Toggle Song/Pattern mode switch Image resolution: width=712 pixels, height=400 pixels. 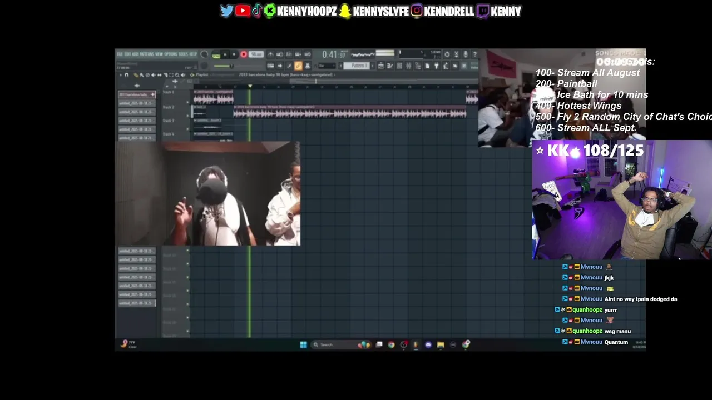216,55
